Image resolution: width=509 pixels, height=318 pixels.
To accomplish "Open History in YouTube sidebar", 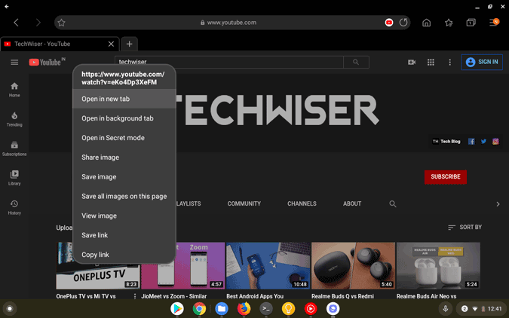I will coord(14,207).
